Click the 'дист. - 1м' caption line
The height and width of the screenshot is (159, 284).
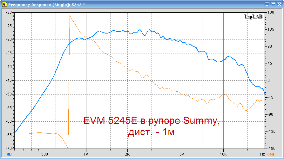click(152, 132)
